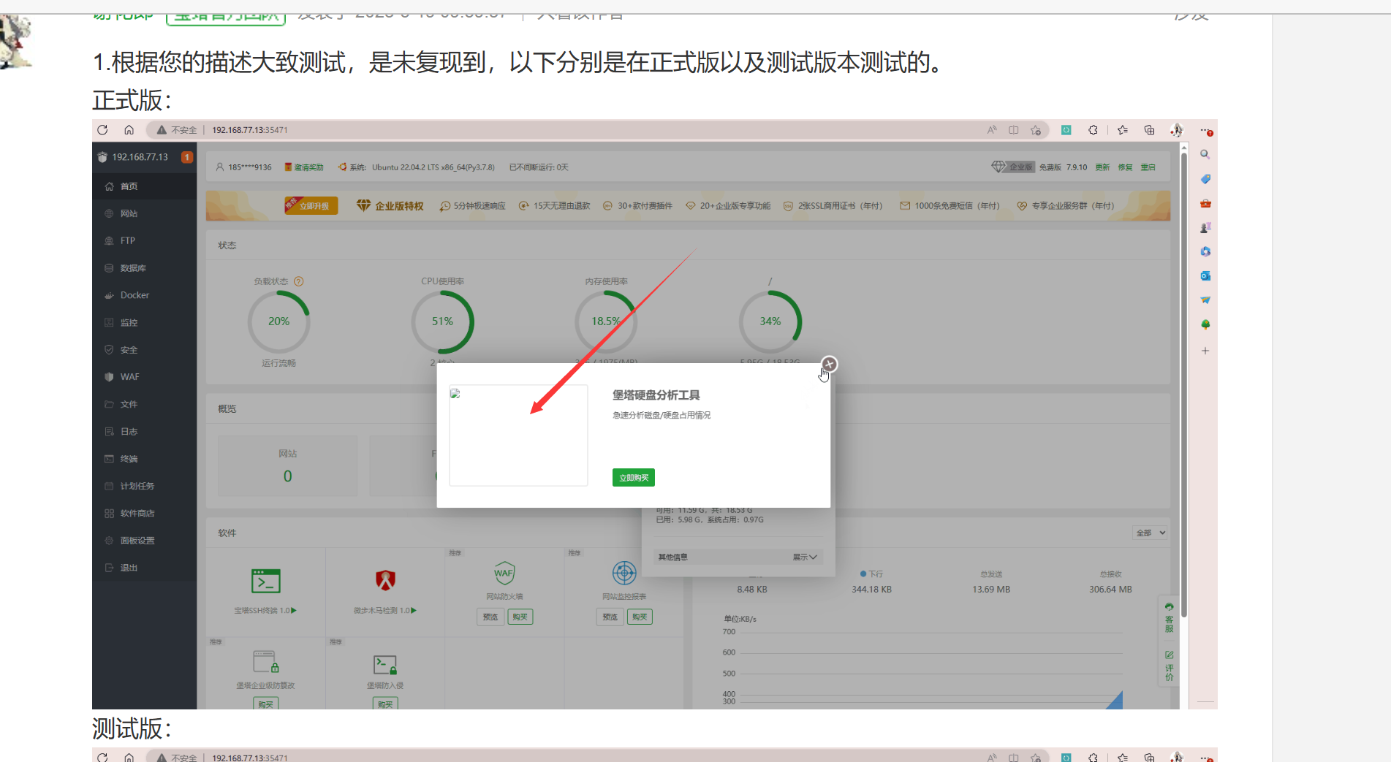The width and height of the screenshot is (1391, 762).
Task: Click the browser home icon beside the refresh icon
Action: 129,130
